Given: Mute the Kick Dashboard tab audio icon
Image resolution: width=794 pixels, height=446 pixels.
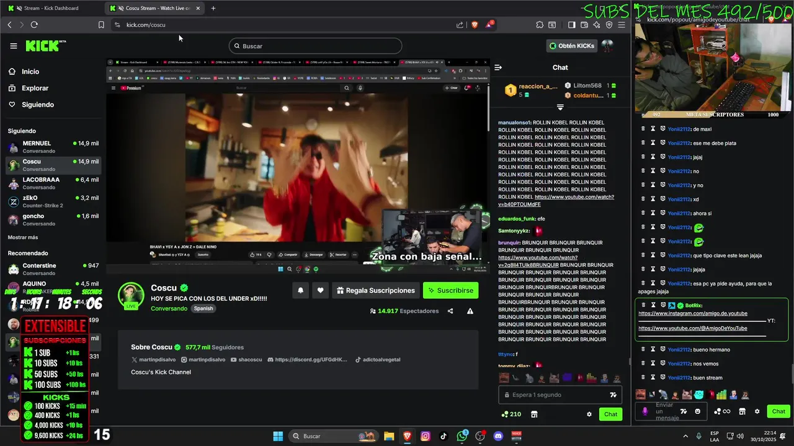Looking at the screenshot, I should point(19,8).
